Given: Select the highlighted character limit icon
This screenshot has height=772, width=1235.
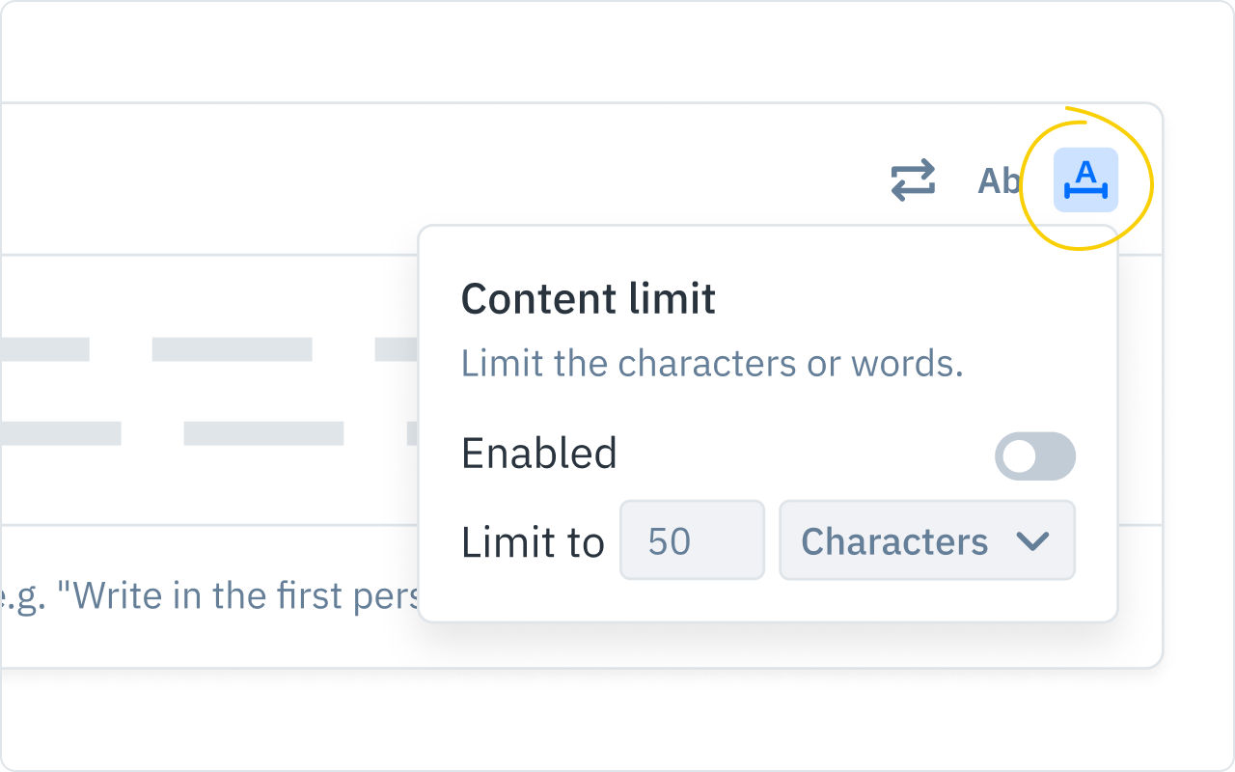Looking at the screenshot, I should (x=1085, y=181).
